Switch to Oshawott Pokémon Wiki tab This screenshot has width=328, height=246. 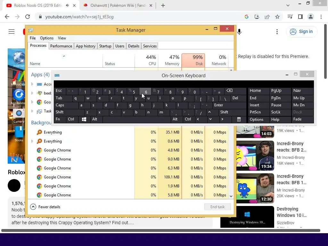click(118, 5)
